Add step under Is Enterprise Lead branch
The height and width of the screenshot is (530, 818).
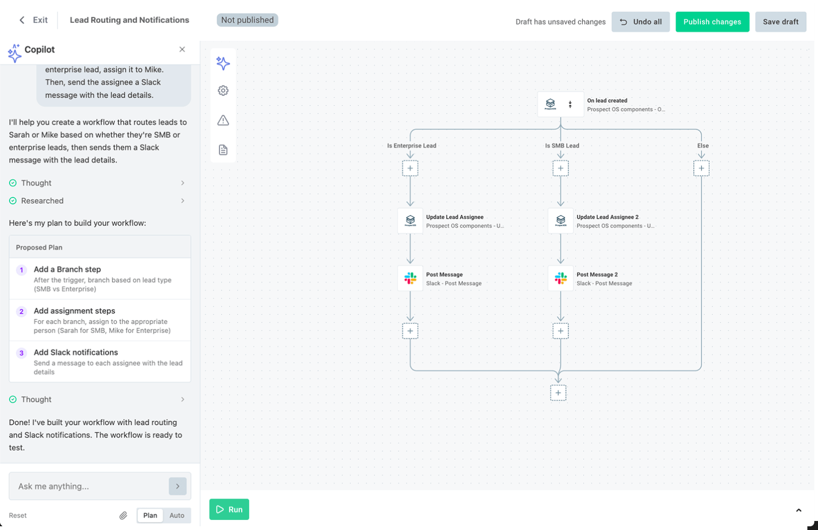pyautogui.click(x=410, y=168)
